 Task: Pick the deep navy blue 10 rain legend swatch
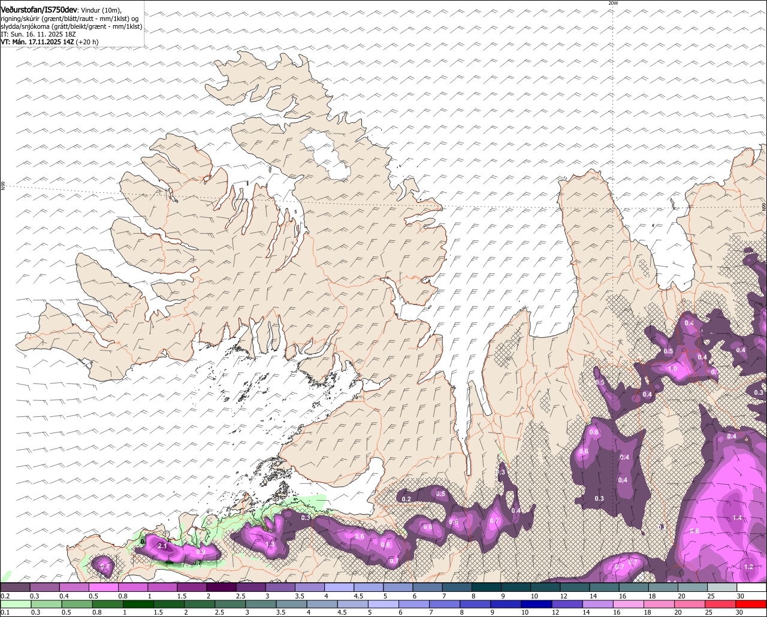pos(536,604)
